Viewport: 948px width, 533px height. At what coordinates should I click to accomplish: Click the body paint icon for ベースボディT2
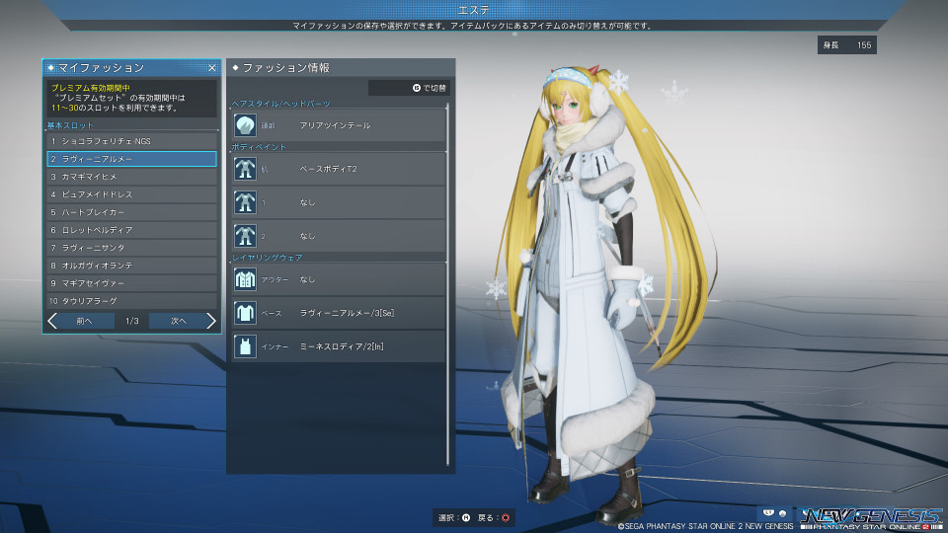tap(245, 169)
